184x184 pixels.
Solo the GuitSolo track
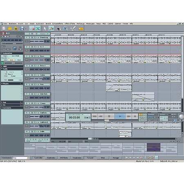29,113
